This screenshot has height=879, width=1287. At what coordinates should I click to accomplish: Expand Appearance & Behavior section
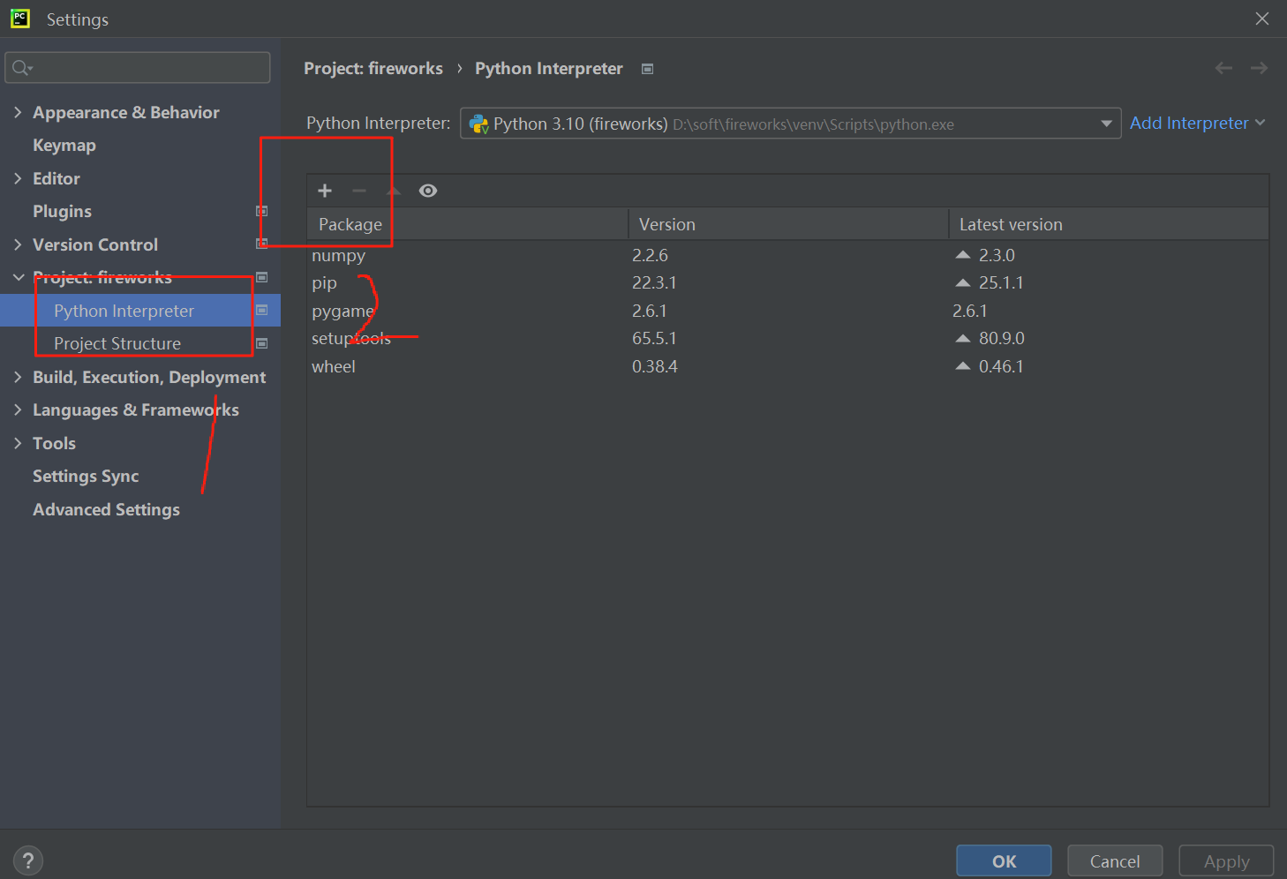click(x=18, y=112)
